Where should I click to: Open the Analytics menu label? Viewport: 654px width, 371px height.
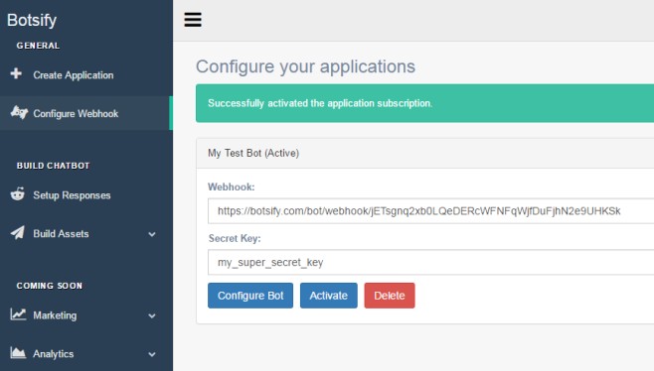(x=54, y=354)
